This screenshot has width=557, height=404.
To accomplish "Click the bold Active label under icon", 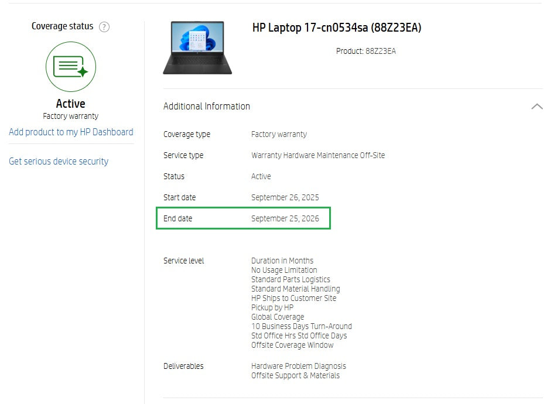I will coord(71,104).
